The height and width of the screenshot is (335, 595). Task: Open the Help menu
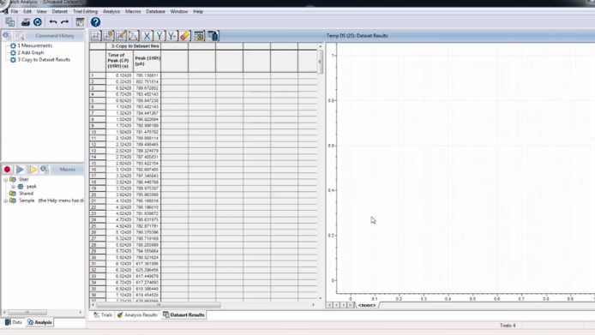click(x=198, y=11)
